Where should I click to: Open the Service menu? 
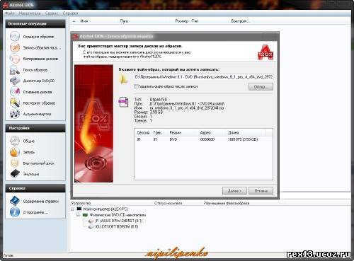coord(51,13)
